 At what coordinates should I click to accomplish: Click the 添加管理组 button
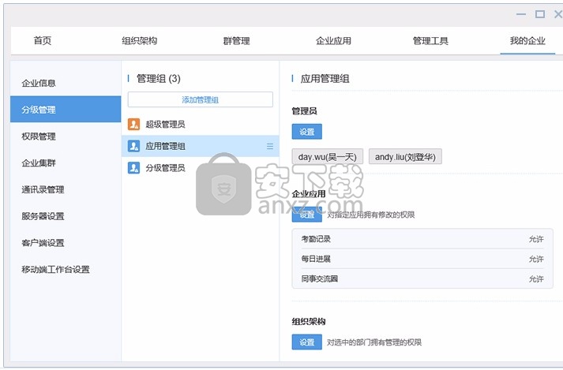click(x=201, y=99)
